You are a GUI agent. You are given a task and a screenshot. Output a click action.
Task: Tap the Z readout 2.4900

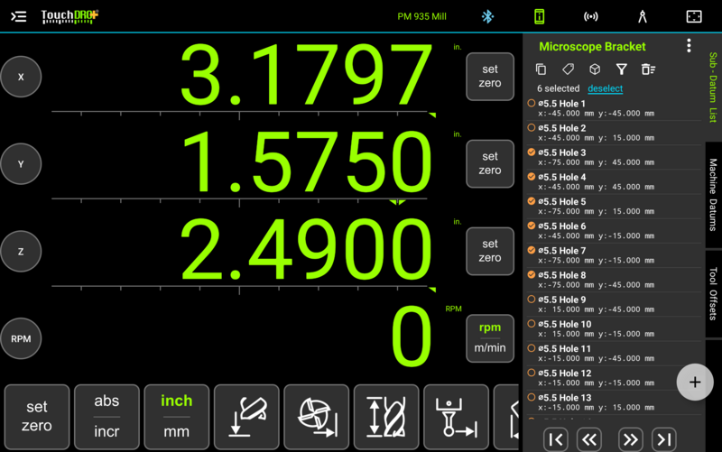click(306, 249)
